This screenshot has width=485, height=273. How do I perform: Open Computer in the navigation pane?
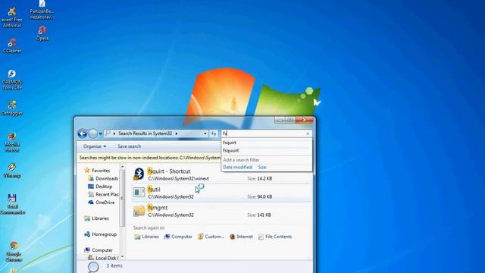(x=99, y=250)
